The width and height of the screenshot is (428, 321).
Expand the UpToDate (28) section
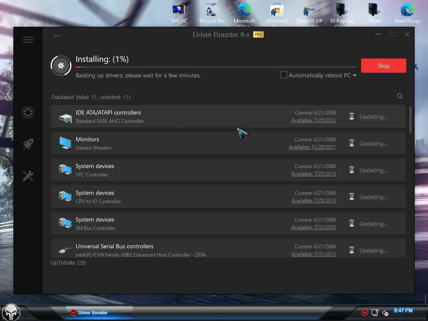pyautogui.click(x=69, y=263)
